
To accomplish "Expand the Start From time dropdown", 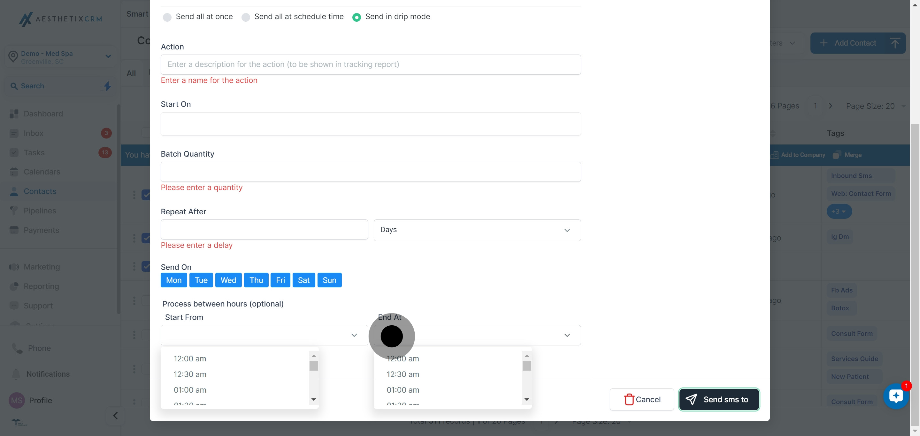I will [264, 335].
